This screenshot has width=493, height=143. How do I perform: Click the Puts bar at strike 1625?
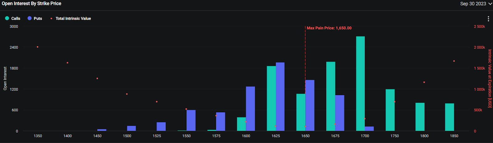pos(280,97)
